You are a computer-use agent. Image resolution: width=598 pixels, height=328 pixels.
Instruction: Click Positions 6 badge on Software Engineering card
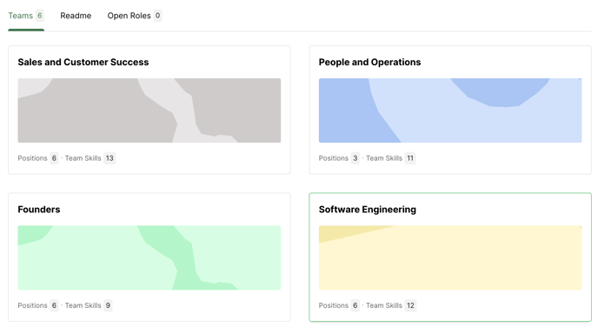355,305
